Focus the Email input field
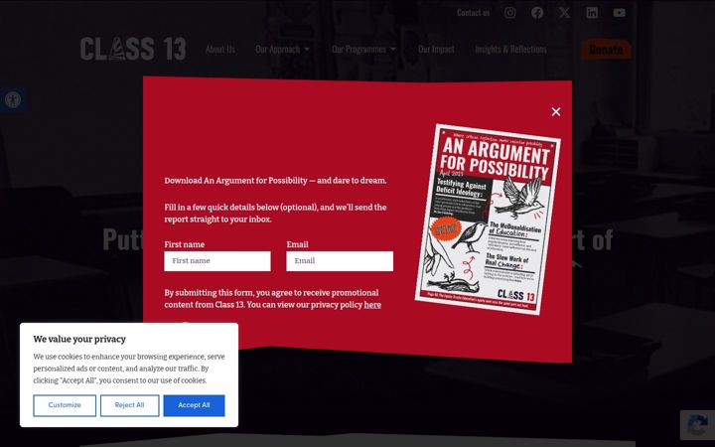The image size is (715, 447). 340,261
